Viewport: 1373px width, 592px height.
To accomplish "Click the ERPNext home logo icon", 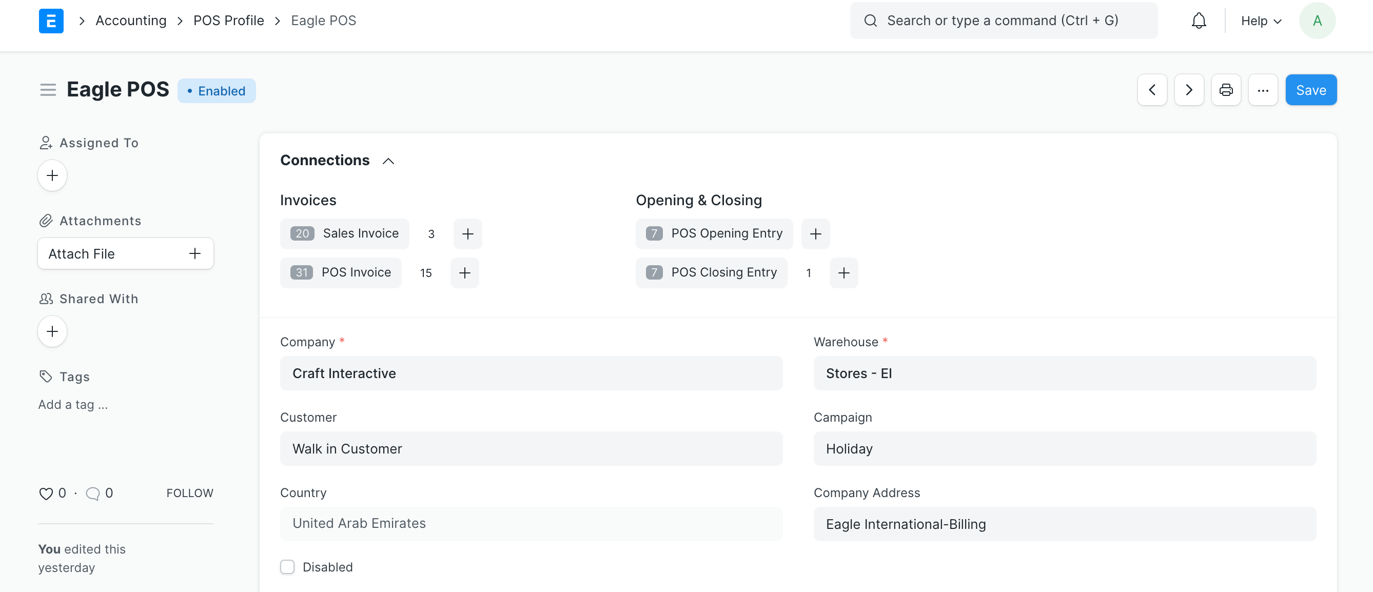I will click(x=51, y=21).
